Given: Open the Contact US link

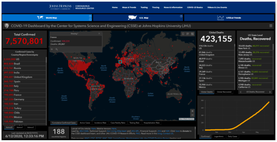Looking at the screenshot, I should pyautogui.click(x=168, y=134).
